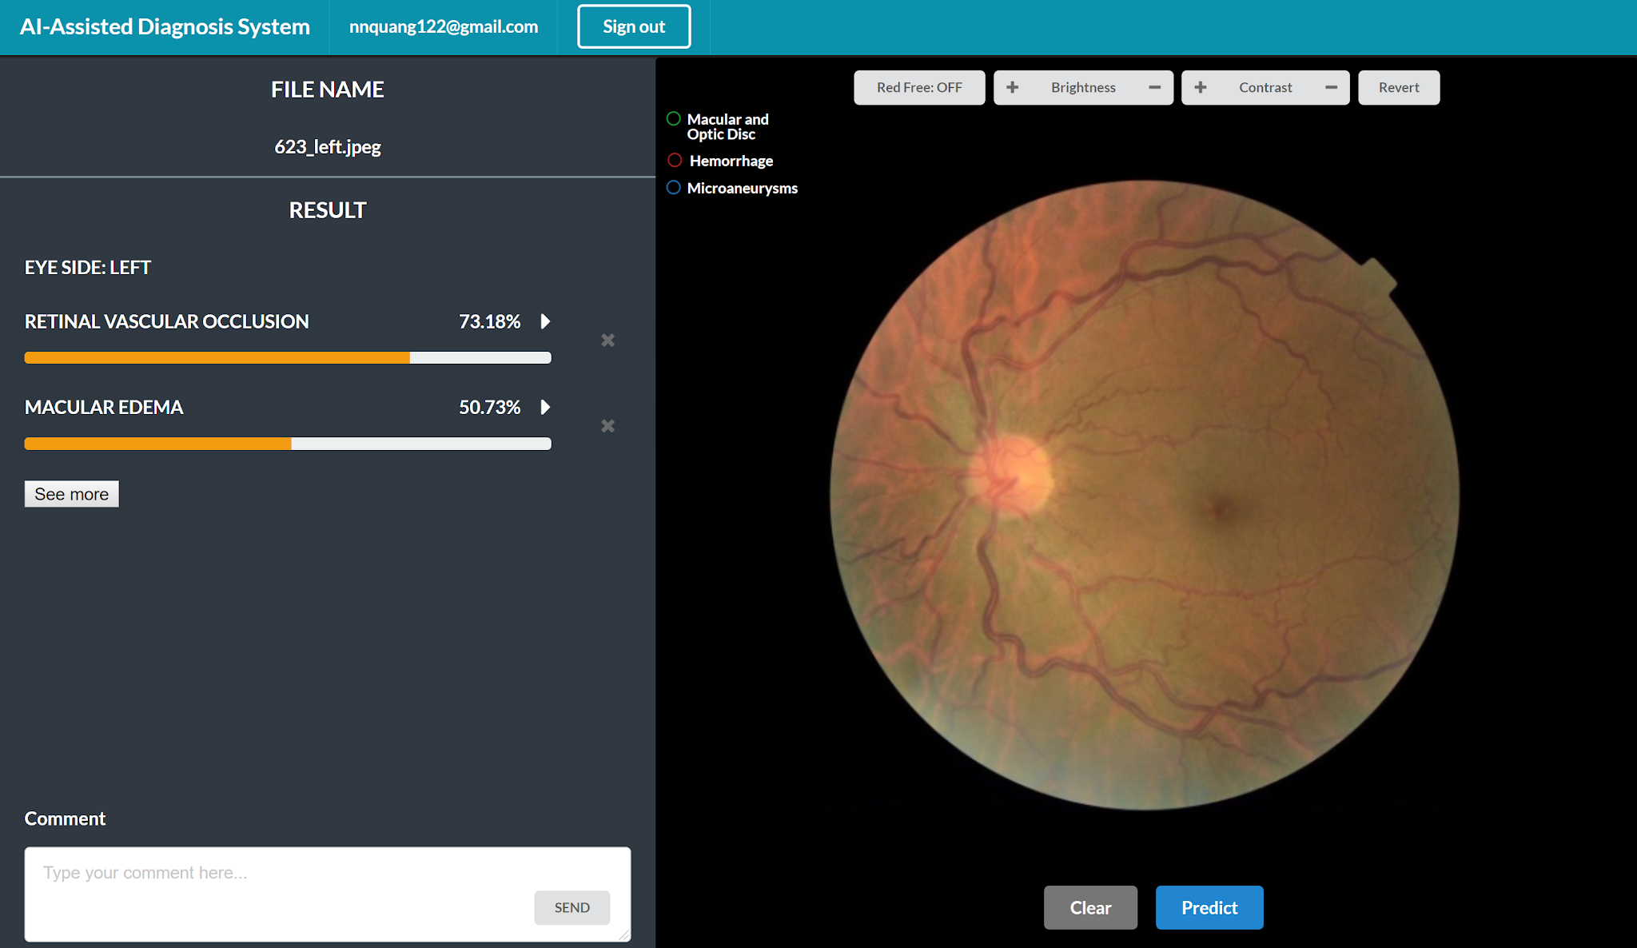Toggle Red Free mode on

click(x=919, y=87)
